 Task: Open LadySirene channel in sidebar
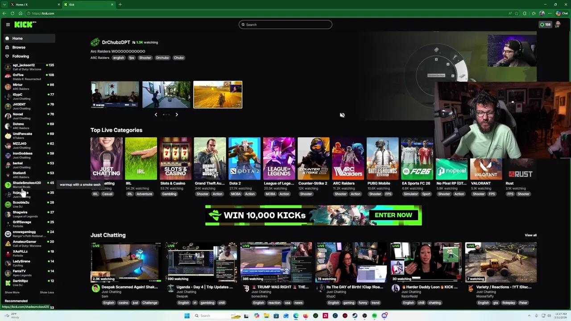(x=29, y=263)
